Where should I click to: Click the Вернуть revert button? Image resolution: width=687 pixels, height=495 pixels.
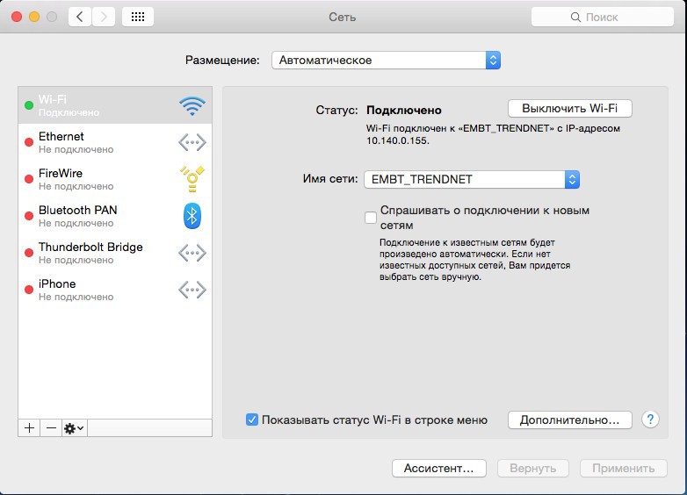pyautogui.click(x=532, y=468)
